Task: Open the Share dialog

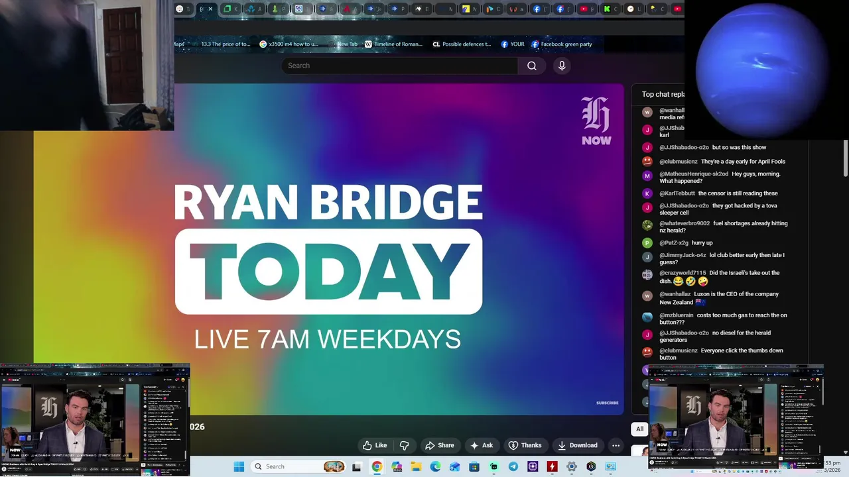Action: (439, 445)
